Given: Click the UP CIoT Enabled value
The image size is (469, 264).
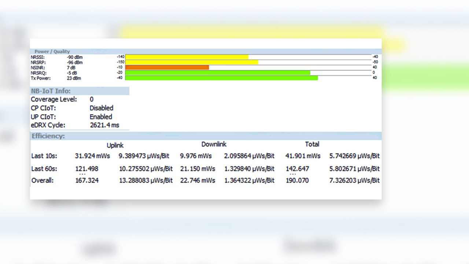Looking at the screenshot, I should coord(101,117).
